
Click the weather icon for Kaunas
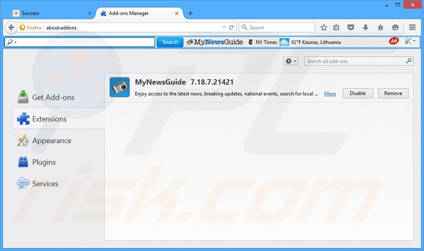[284, 42]
